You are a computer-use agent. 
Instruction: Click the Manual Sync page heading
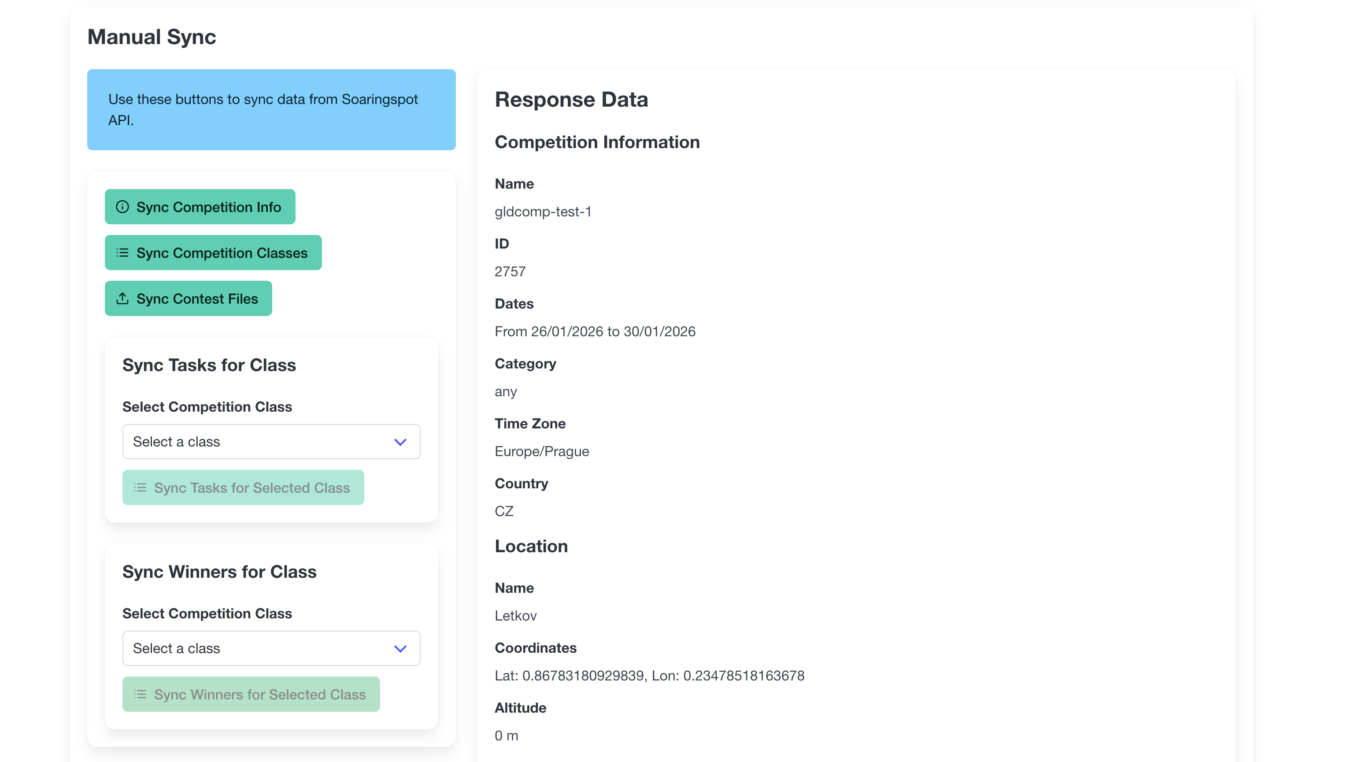(152, 37)
